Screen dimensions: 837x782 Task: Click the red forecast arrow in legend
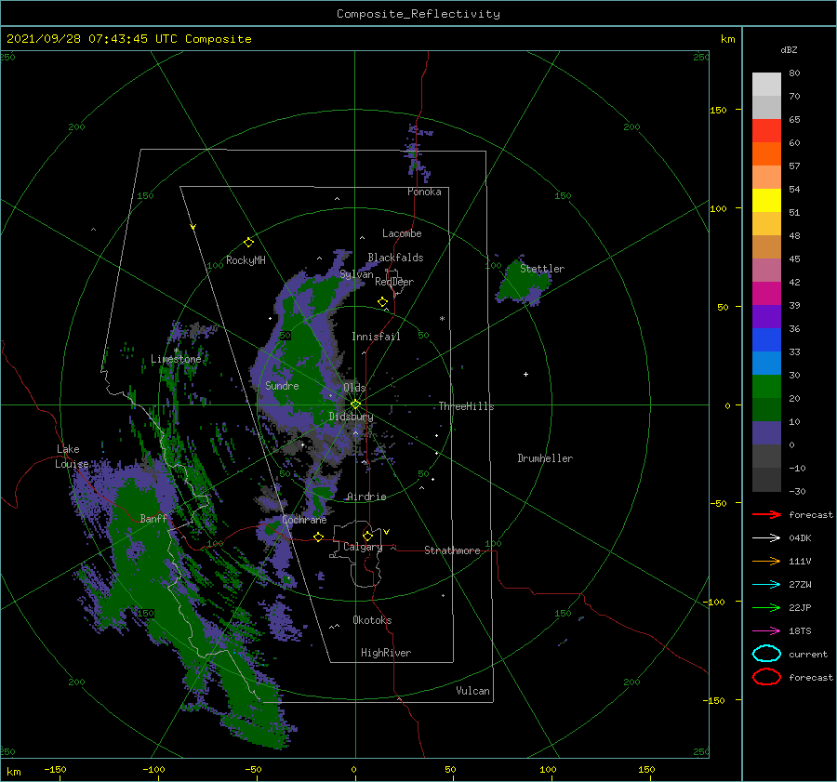[766, 514]
